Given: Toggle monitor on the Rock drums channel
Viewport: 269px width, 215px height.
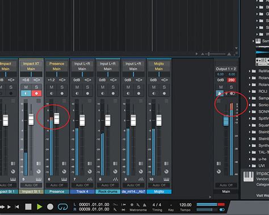Looking at the screenshot, I should (103, 94).
